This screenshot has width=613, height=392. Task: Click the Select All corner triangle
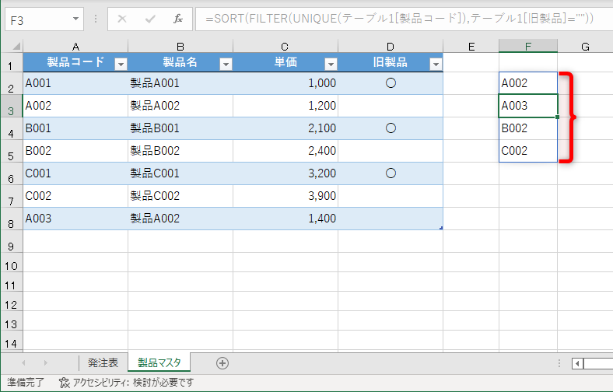point(16,46)
